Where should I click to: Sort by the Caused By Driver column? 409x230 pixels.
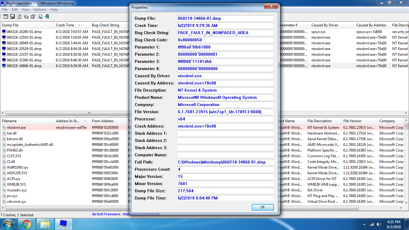(332, 25)
